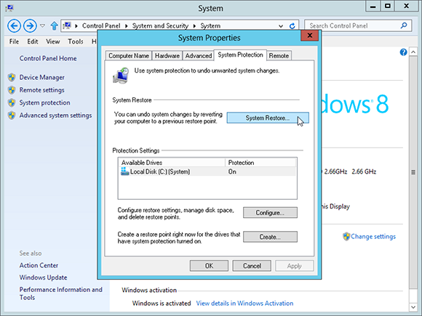Expand the arrow before the Control Panel breadcrumb
Viewport: 422px width, 316px height.
tap(76, 26)
